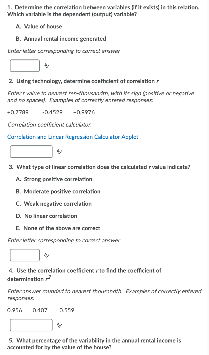Focus the answer box for question 1

point(25,66)
